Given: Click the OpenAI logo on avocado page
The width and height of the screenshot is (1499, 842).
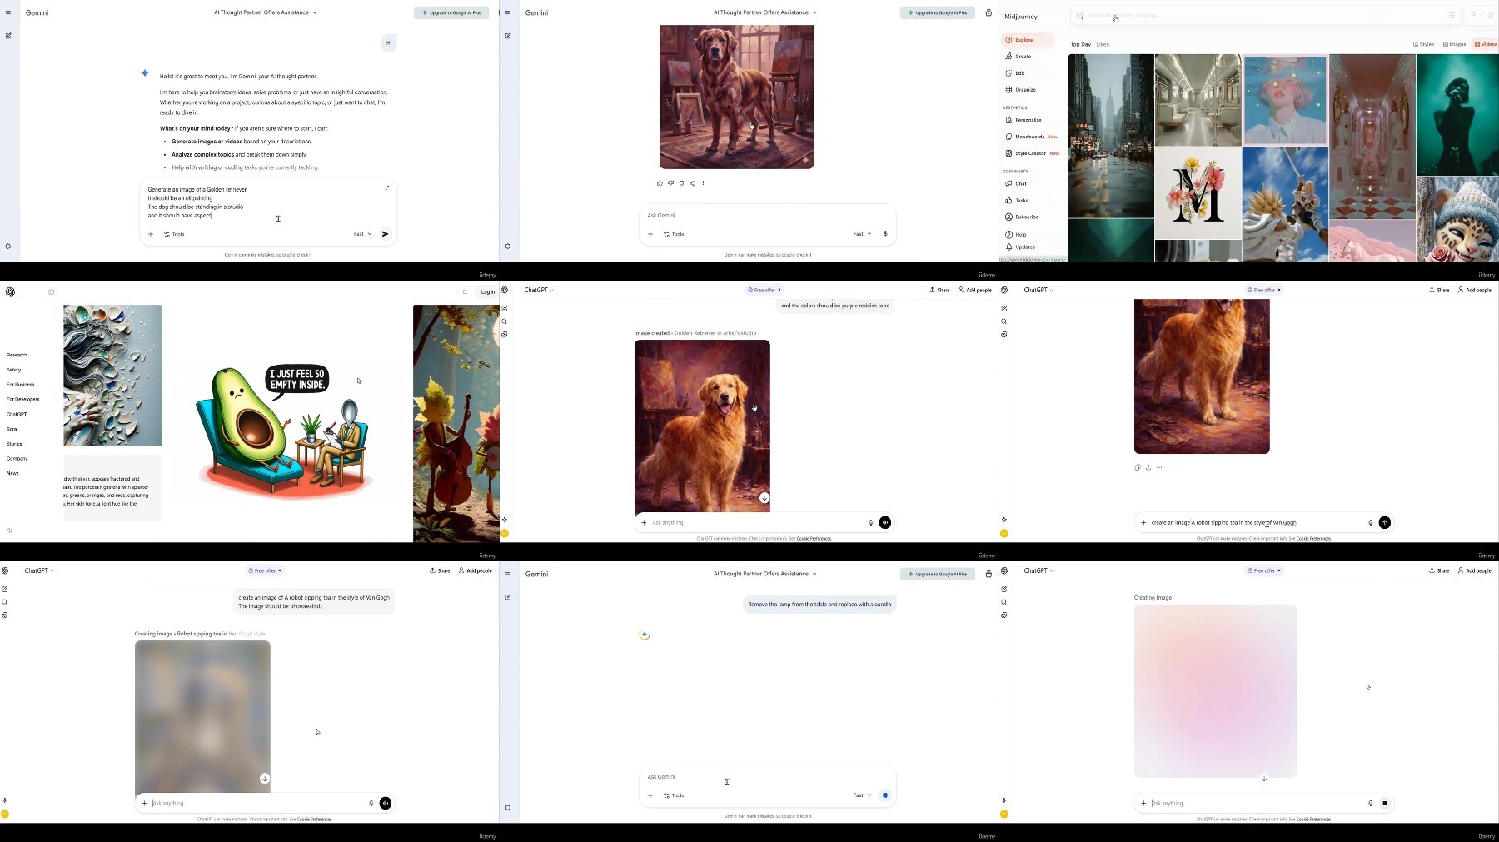Looking at the screenshot, I should click(x=10, y=292).
